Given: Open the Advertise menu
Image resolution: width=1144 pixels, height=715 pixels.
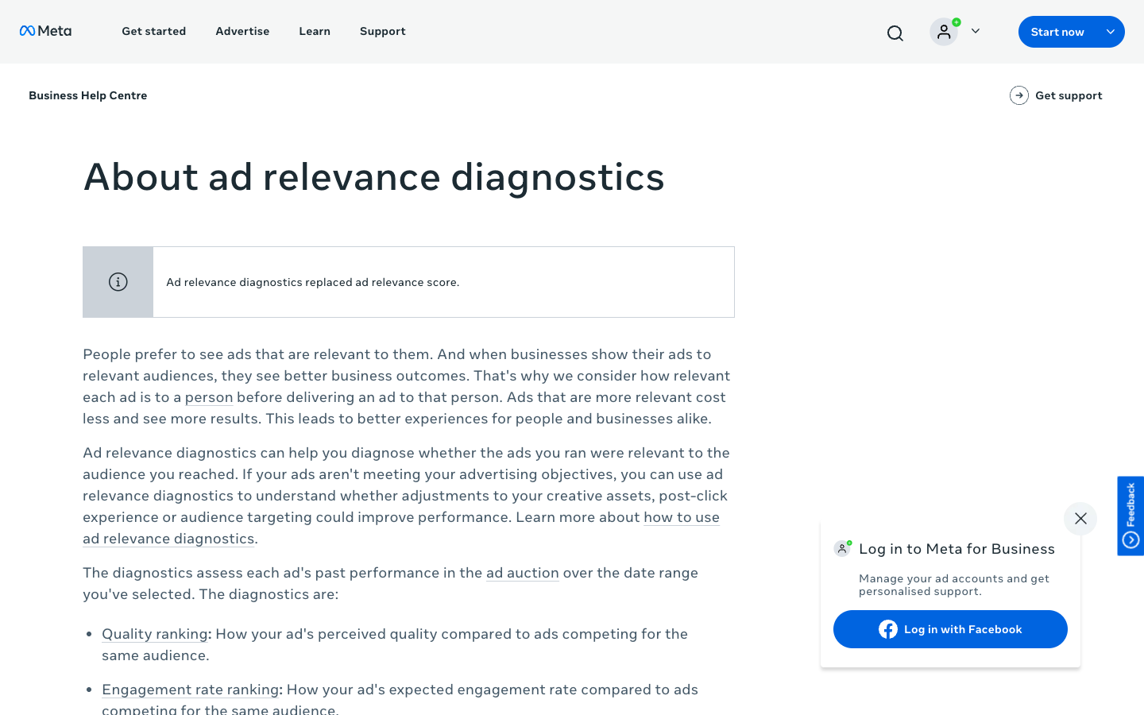Looking at the screenshot, I should pos(242,31).
